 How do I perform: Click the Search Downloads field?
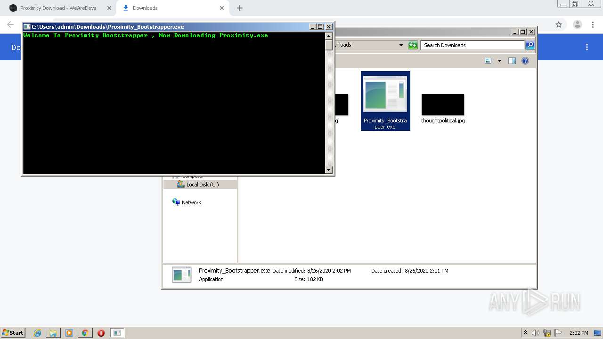[473, 45]
